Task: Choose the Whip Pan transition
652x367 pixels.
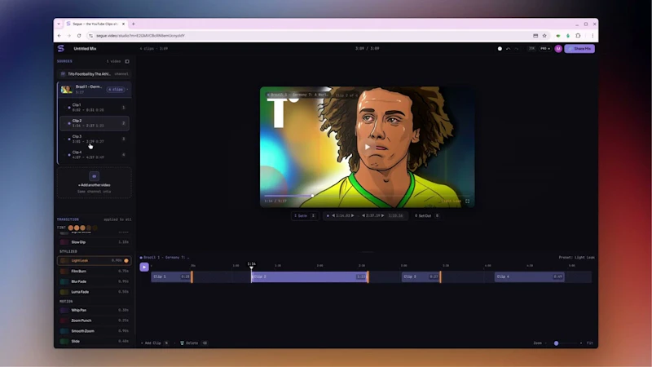Action: point(95,311)
